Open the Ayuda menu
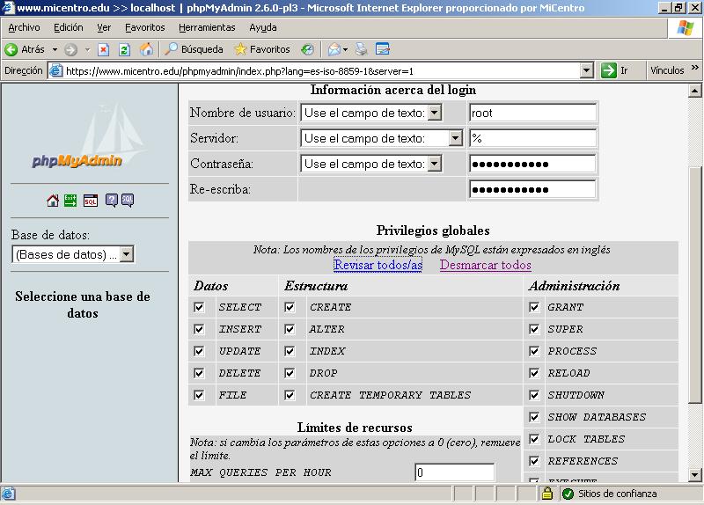The height and width of the screenshot is (505, 704). click(x=262, y=27)
